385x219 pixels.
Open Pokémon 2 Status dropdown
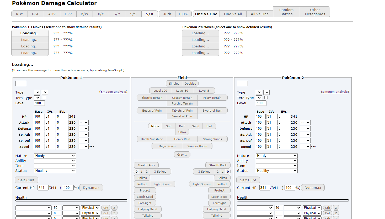coord(277,171)
